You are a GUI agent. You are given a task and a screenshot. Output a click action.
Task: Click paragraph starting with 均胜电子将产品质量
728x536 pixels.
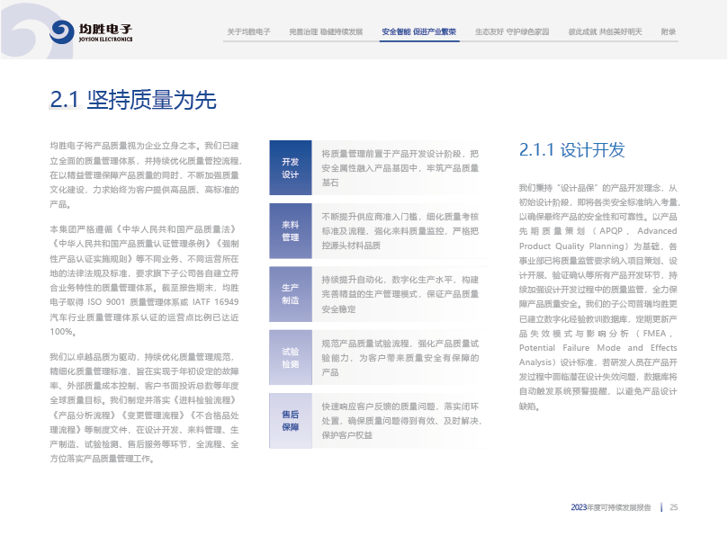click(144, 174)
